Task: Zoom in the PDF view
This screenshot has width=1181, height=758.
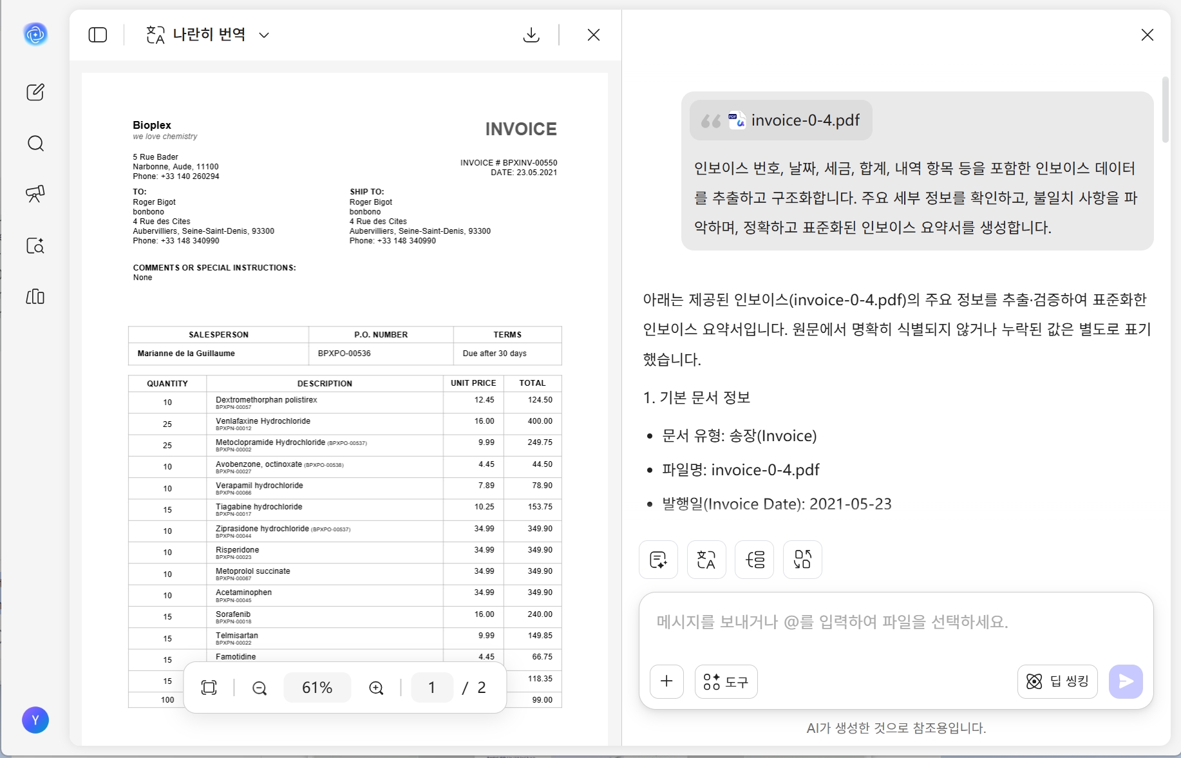Action: [x=376, y=688]
